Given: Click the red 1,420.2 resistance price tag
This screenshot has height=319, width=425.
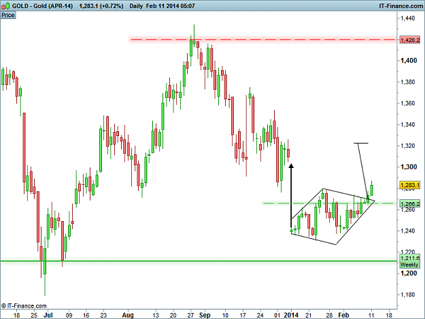Looking at the screenshot, I should pyautogui.click(x=410, y=40).
